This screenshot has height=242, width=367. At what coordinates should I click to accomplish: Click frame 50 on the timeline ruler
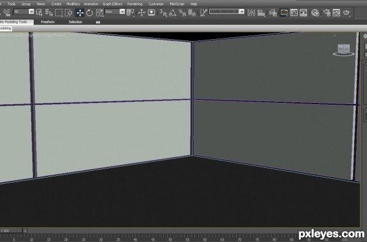pyautogui.click(x=170, y=239)
